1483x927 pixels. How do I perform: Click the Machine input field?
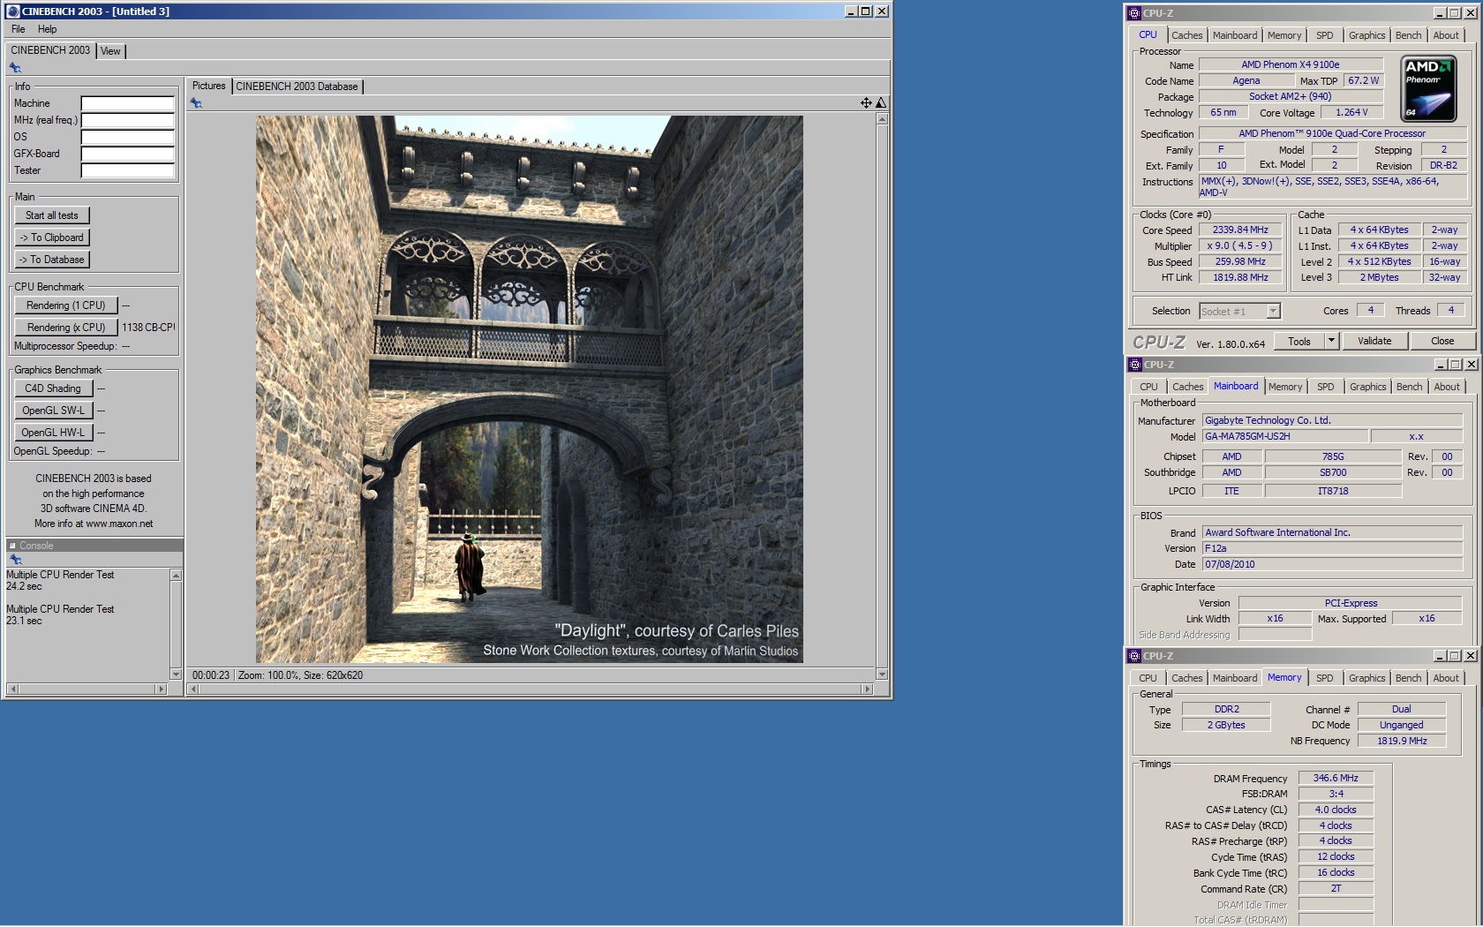click(x=128, y=103)
